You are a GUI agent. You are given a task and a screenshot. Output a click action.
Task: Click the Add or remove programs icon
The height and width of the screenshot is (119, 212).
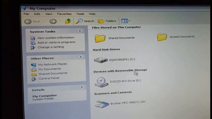(33, 43)
